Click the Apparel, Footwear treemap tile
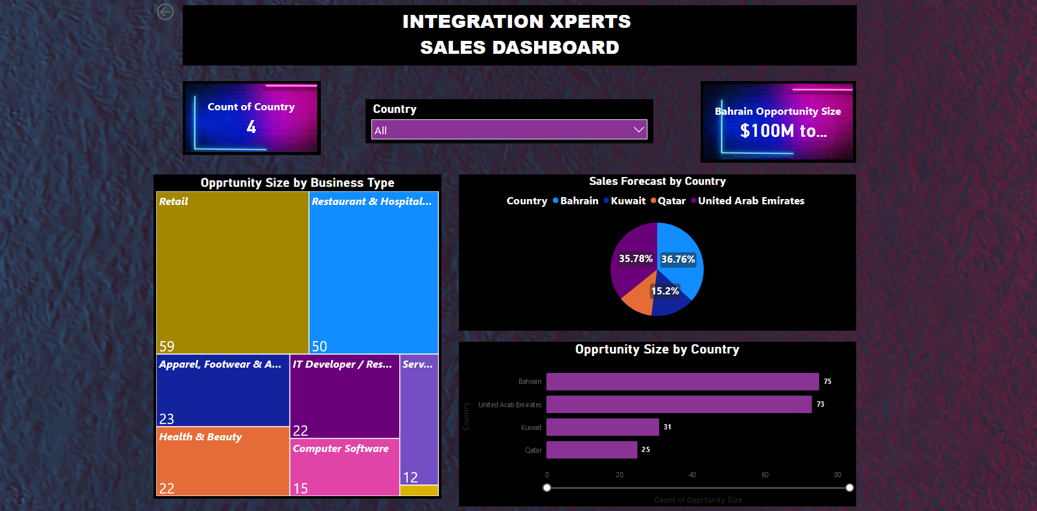The height and width of the screenshot is (511, 1037). pyautogui.click(x=223, y=390)
